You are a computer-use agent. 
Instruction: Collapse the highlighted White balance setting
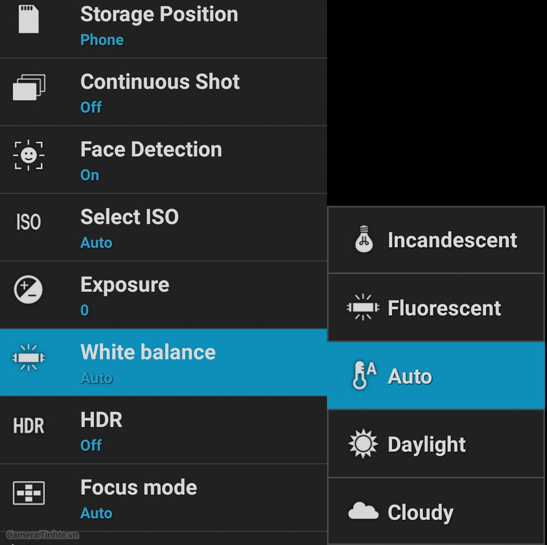164,363
